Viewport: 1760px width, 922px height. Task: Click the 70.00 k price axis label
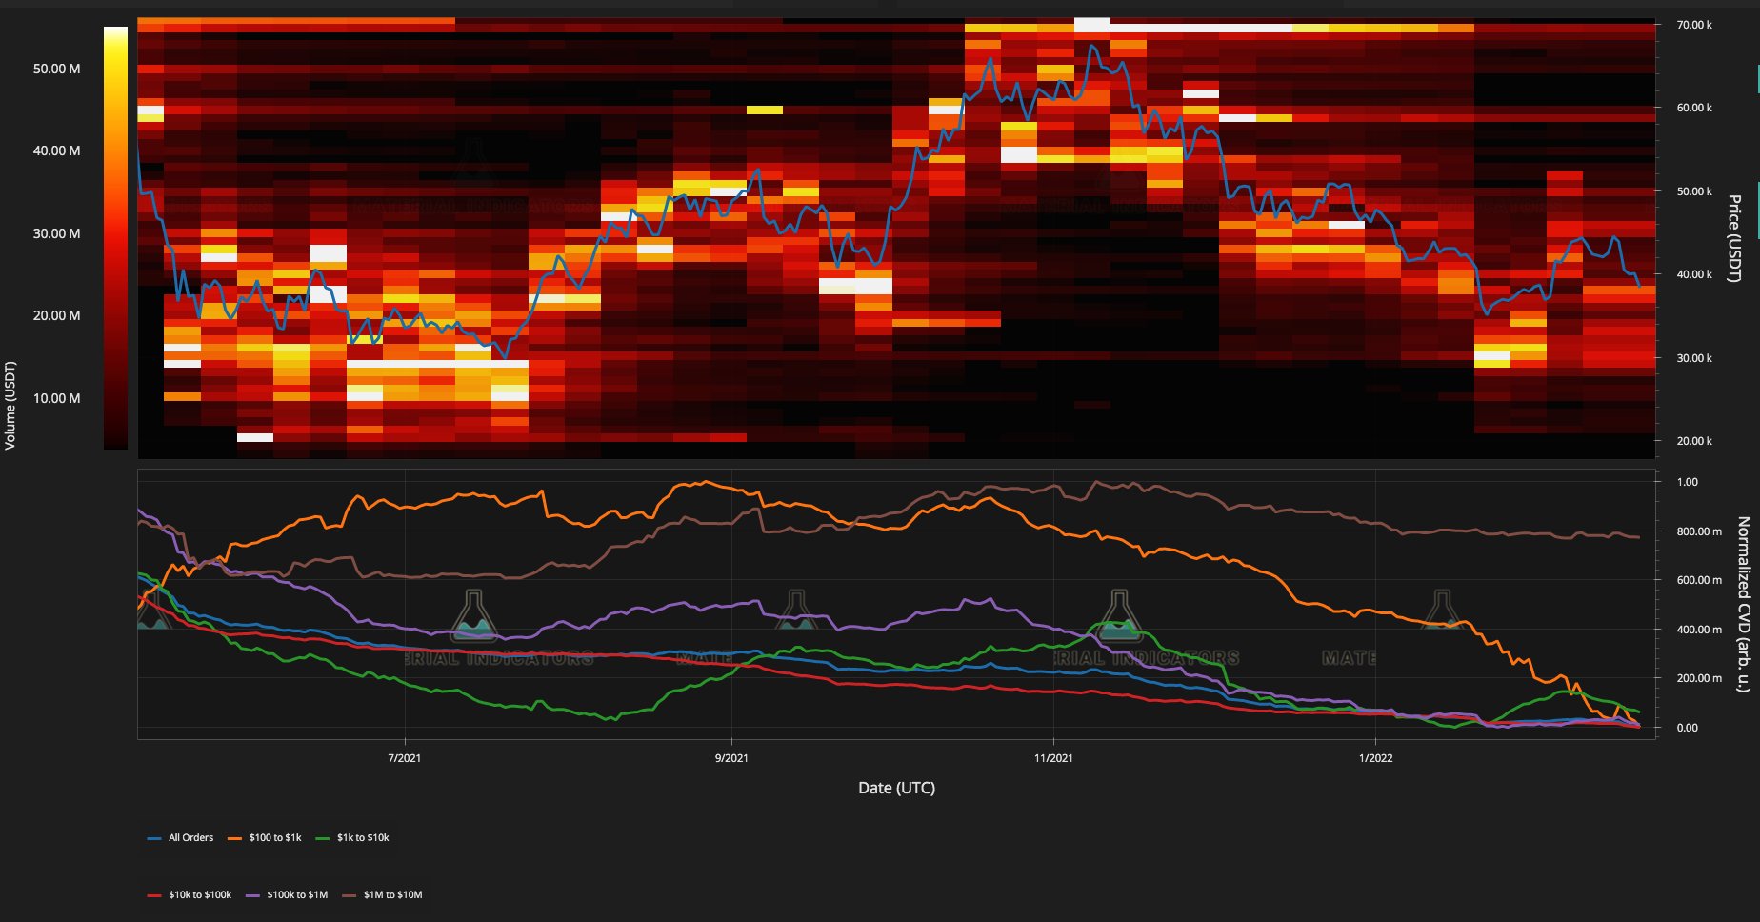coord(1694,25)
